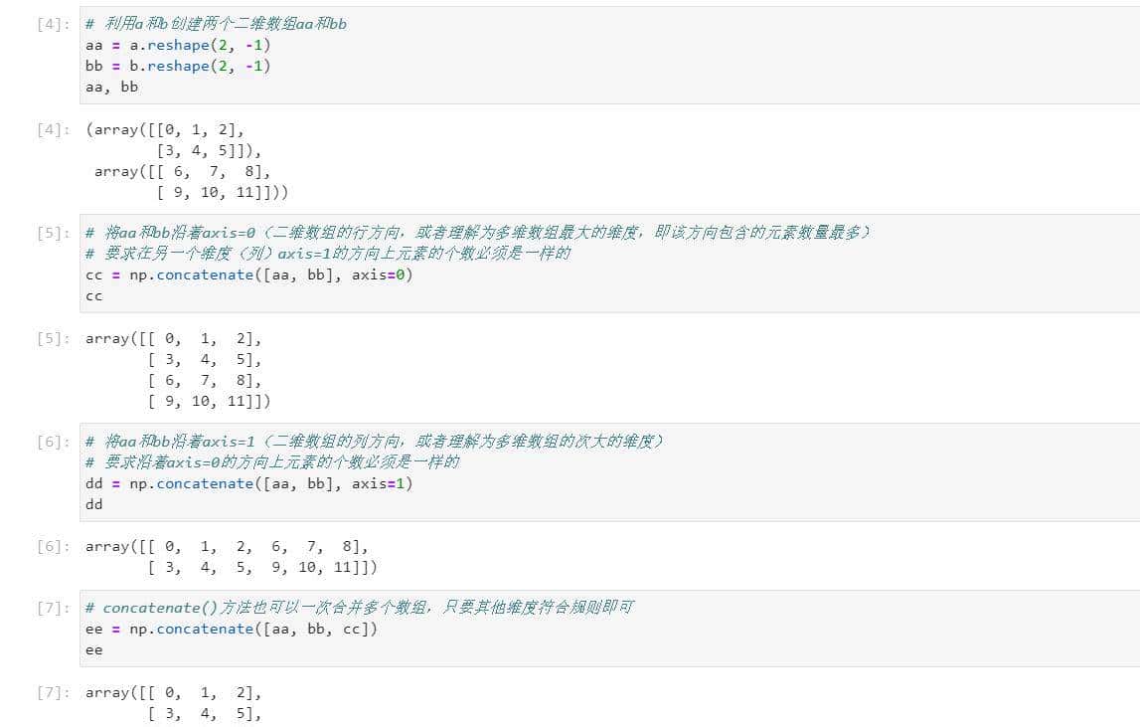Click the [5] output prompt beside the four-row array
The height and width of the screenshot is (727, 1140).
tap(53, 338)
